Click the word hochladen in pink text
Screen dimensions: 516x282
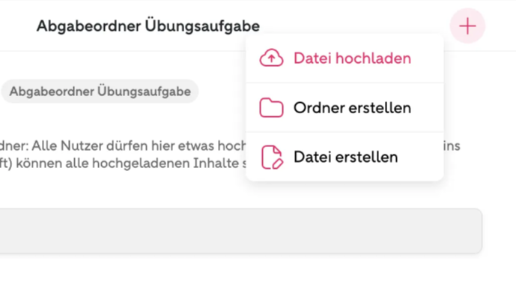(373, 58)
